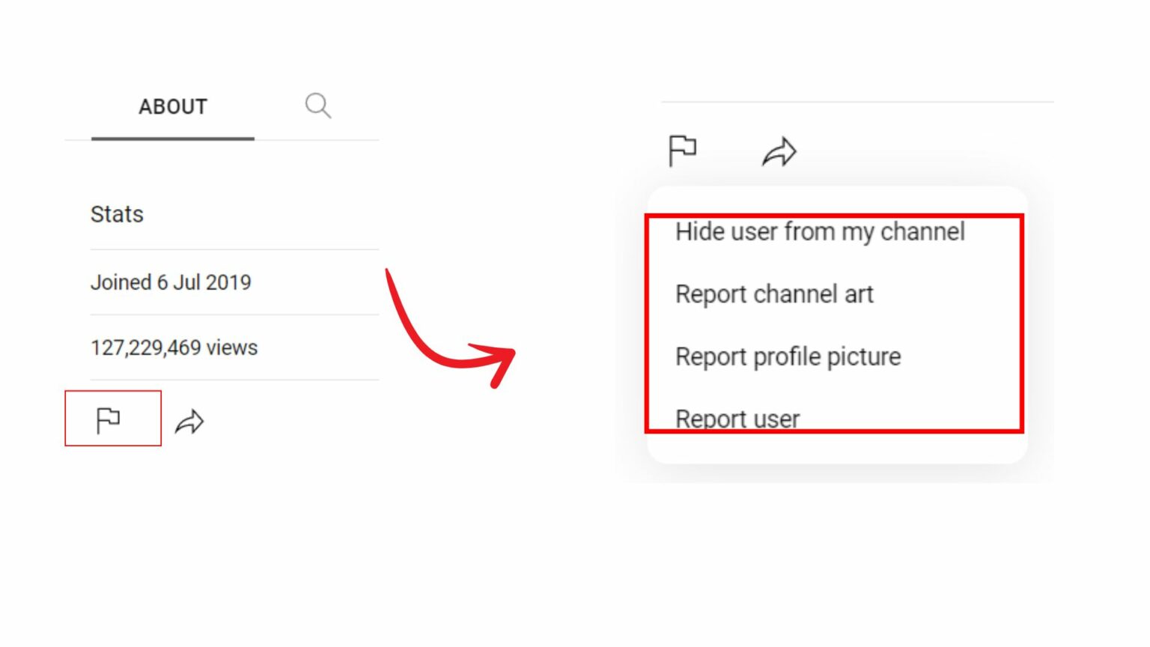
Task: Click the Joined 6 Jul 2019 stat
Action: pyautogui.click(x=171, y=282)
